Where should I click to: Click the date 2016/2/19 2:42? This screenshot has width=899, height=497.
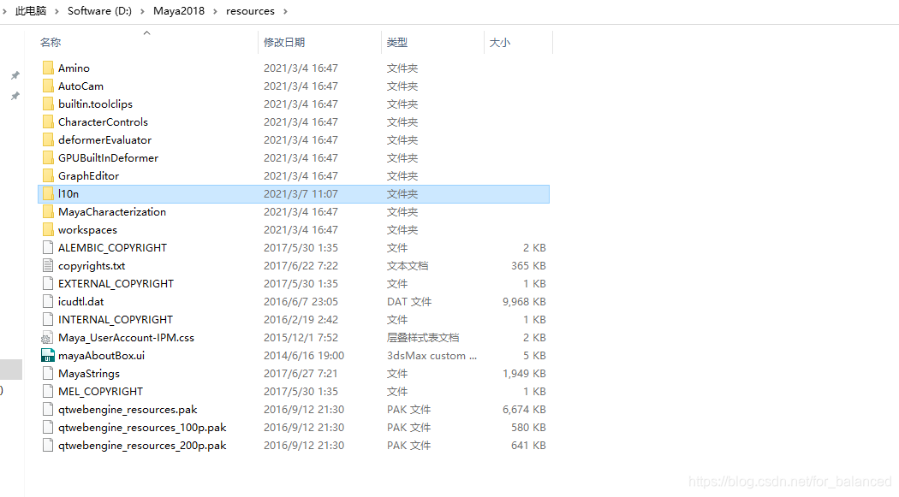pyautogui.click(x=301, y=320)
